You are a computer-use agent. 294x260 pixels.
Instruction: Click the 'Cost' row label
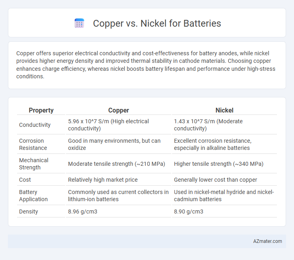click(25, 180)
